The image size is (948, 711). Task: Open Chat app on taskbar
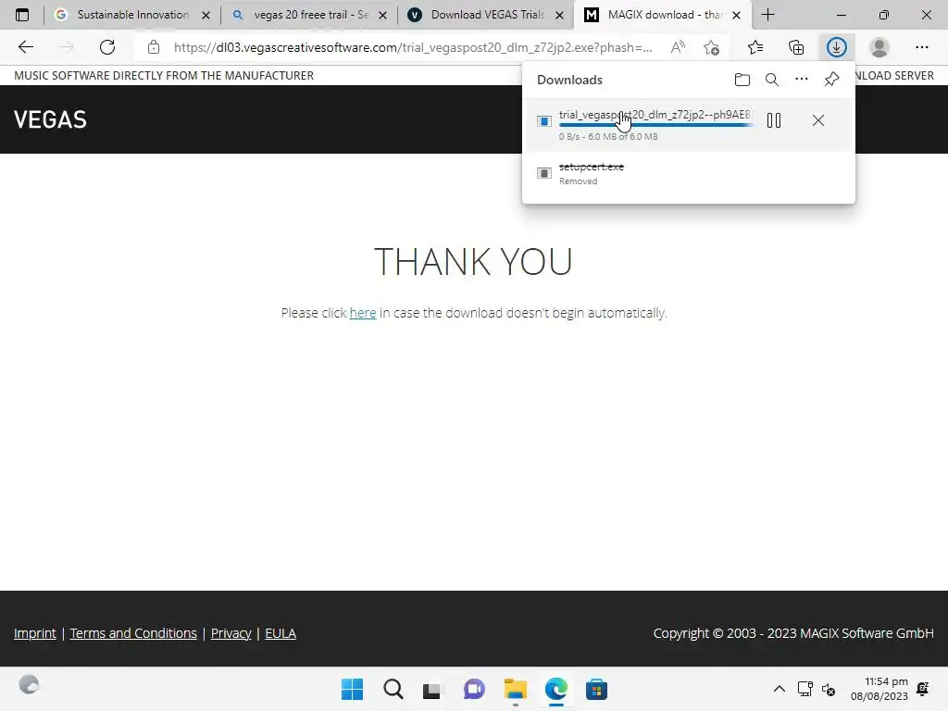[x=474, y=689]
